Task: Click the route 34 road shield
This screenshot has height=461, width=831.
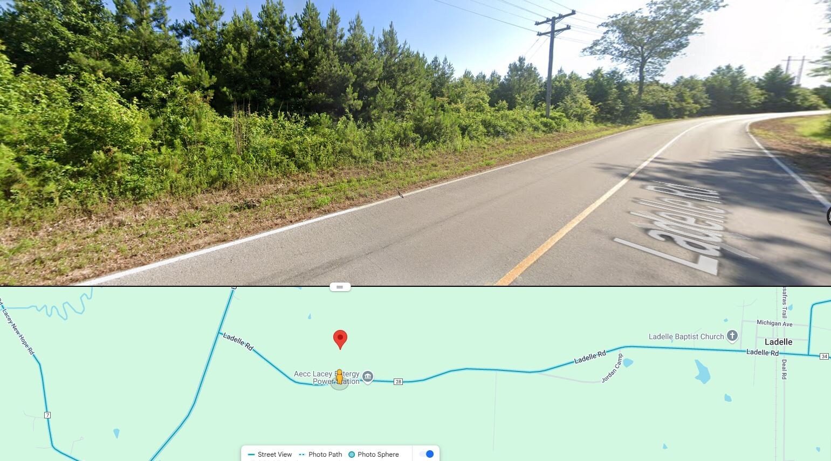Action: click(x=824, y=356)
